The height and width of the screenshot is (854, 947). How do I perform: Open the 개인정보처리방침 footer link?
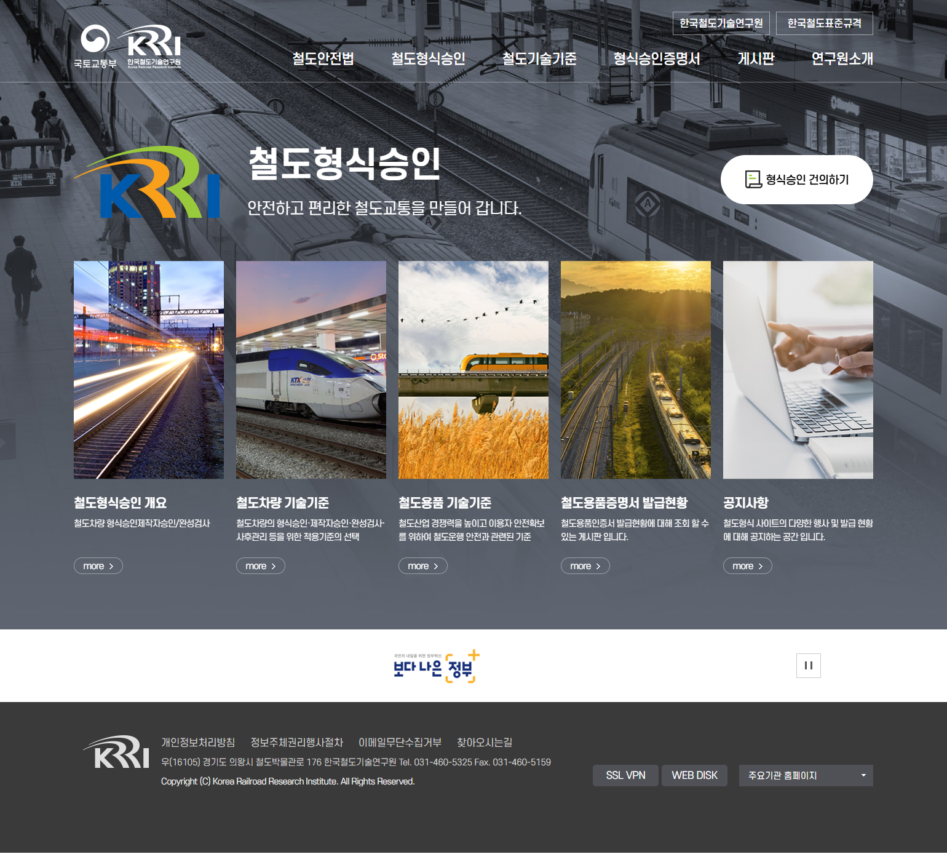click(x=198, y=743)
